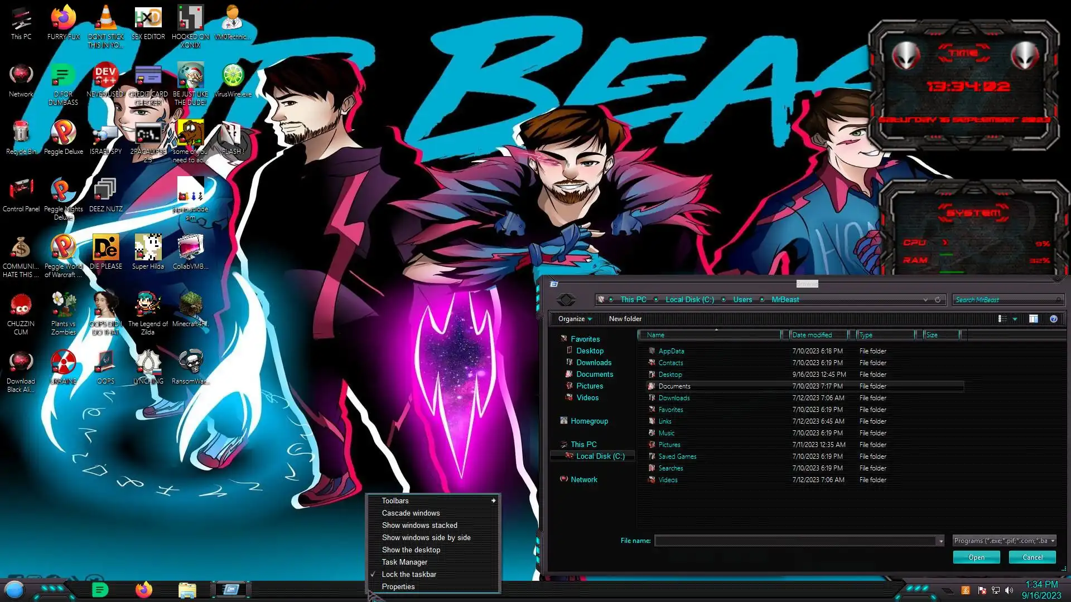Click the volume speaker tray icon
The width and height of the screenshot is (1071, 602).
click(x=1009, y=590)
